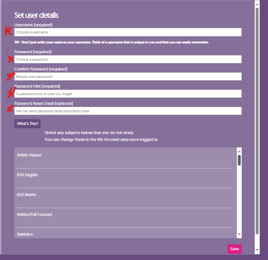Untick the KS3 Maths checkbox
Screen dimensions: 268x260
pyautogui.click(x=19, y=201)
